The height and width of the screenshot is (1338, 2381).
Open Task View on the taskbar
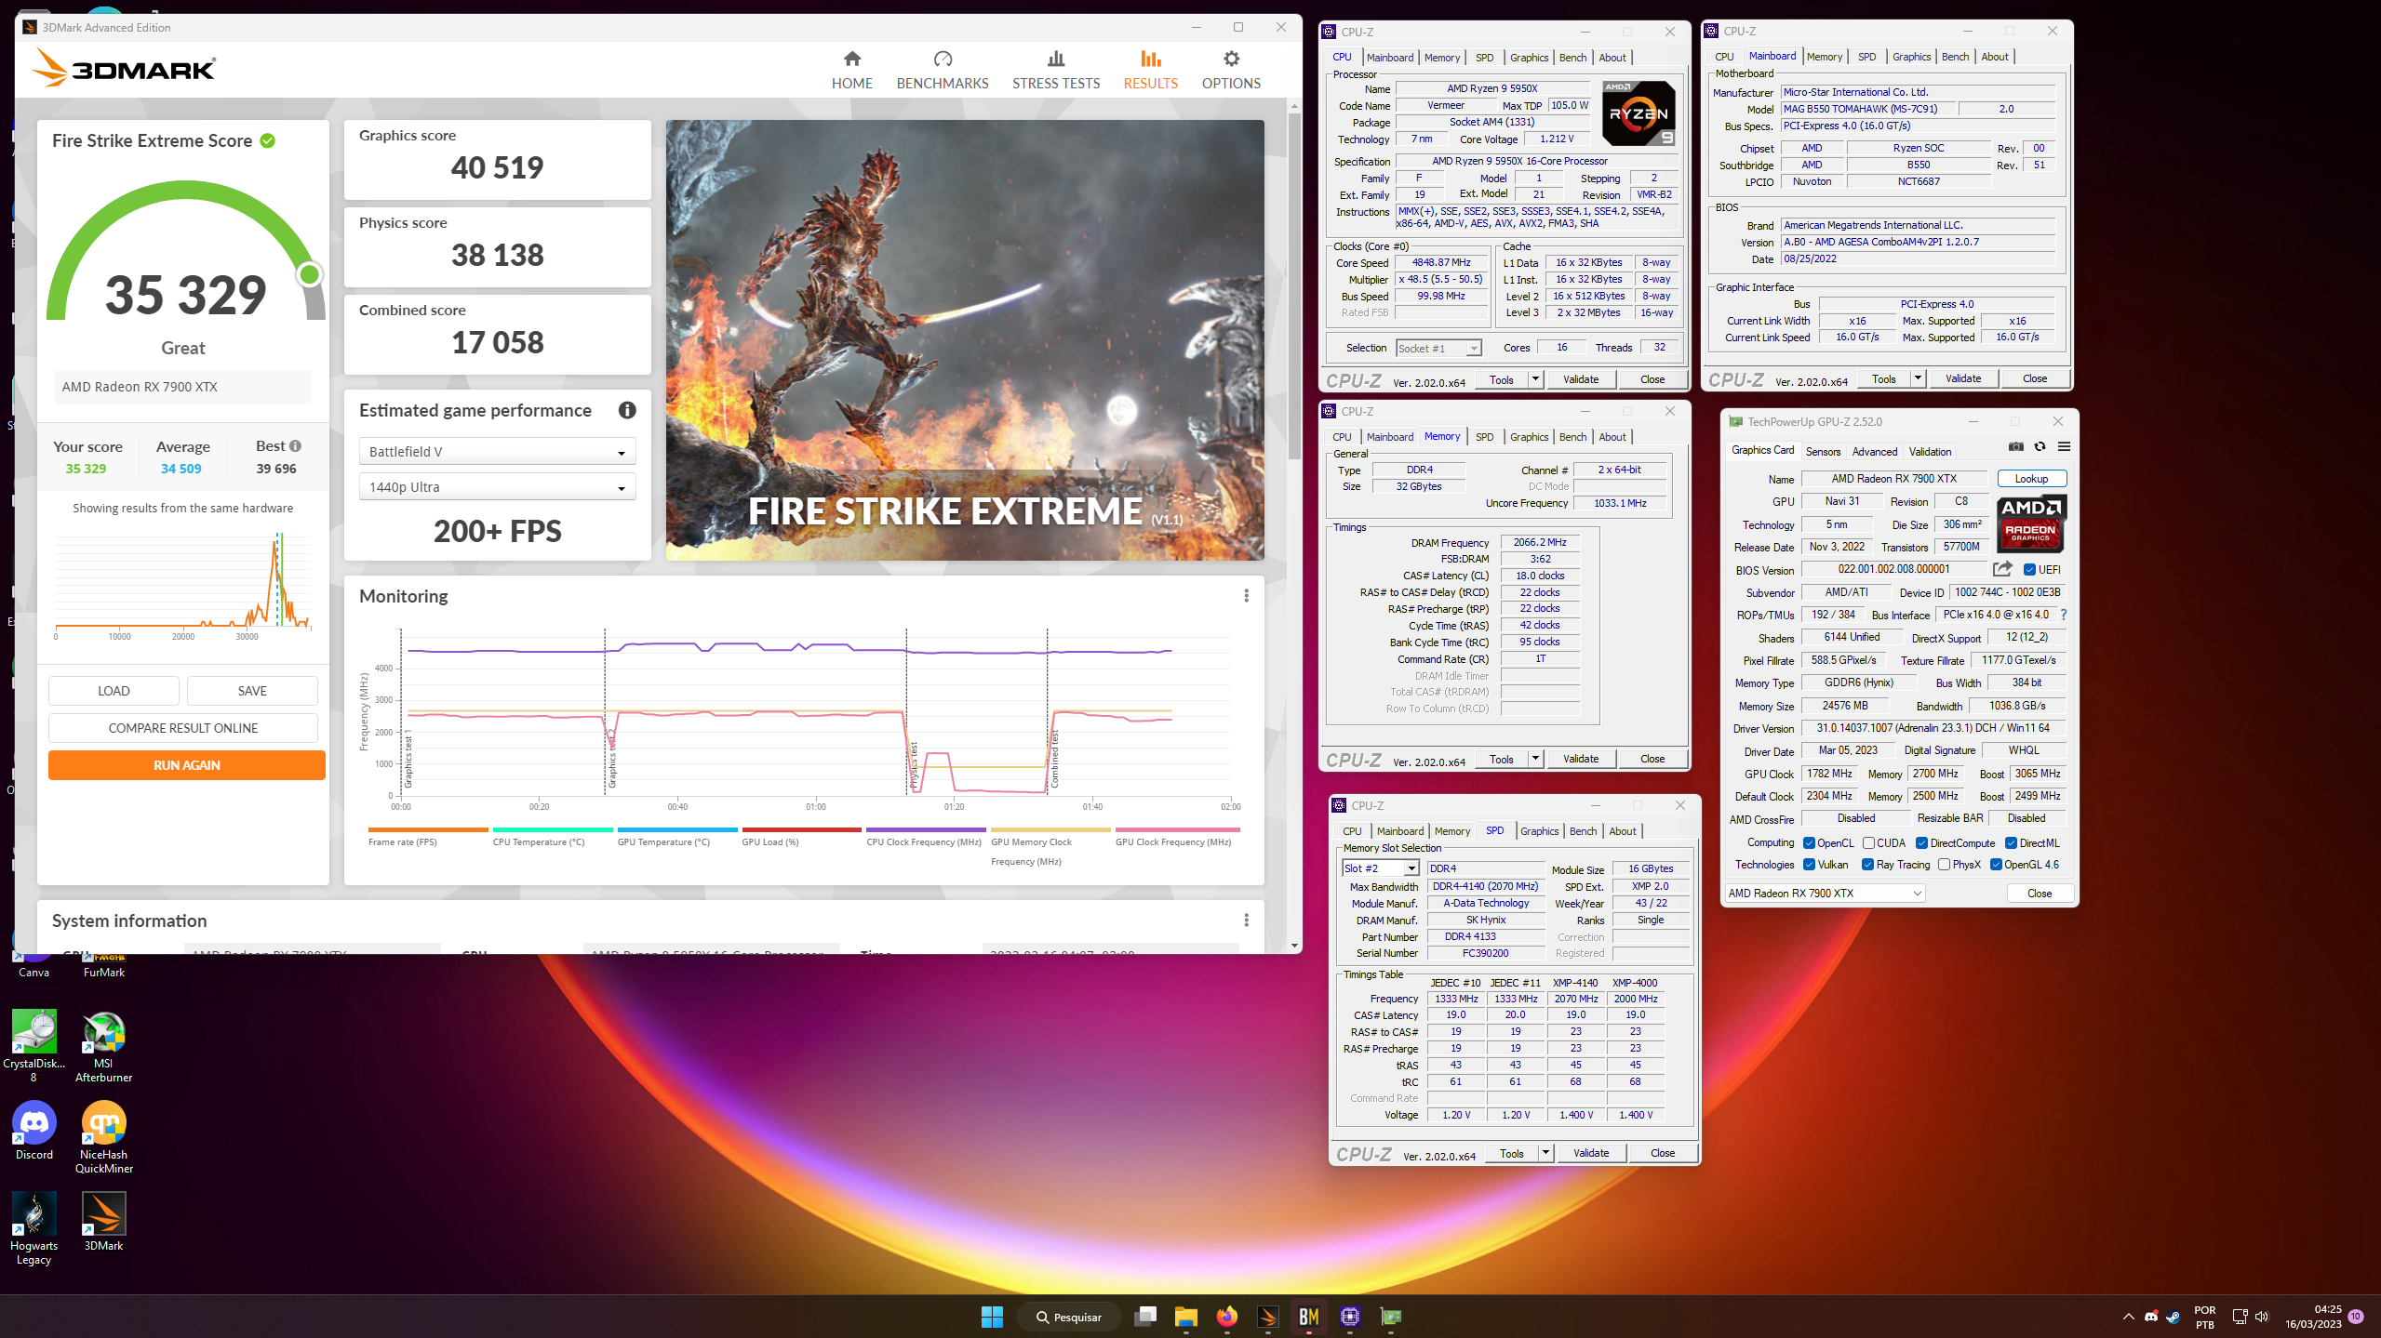(x=1145, y=1317)
